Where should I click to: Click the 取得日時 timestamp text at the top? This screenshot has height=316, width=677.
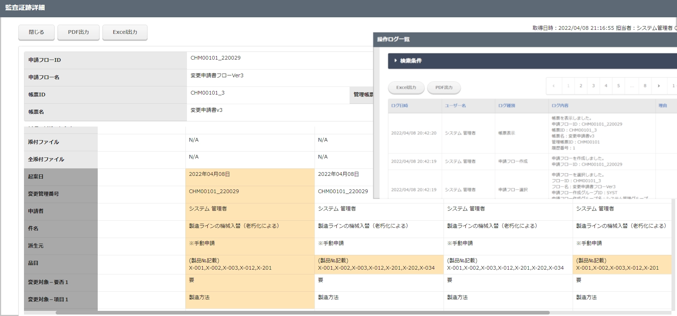pyautogui.click(x=573, y=28)
